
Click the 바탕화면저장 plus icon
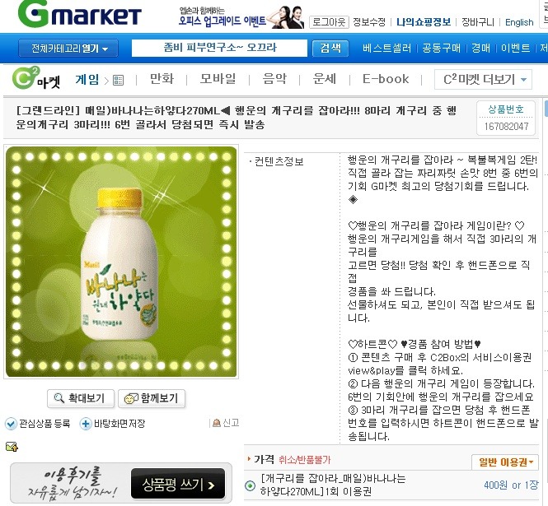86,424
